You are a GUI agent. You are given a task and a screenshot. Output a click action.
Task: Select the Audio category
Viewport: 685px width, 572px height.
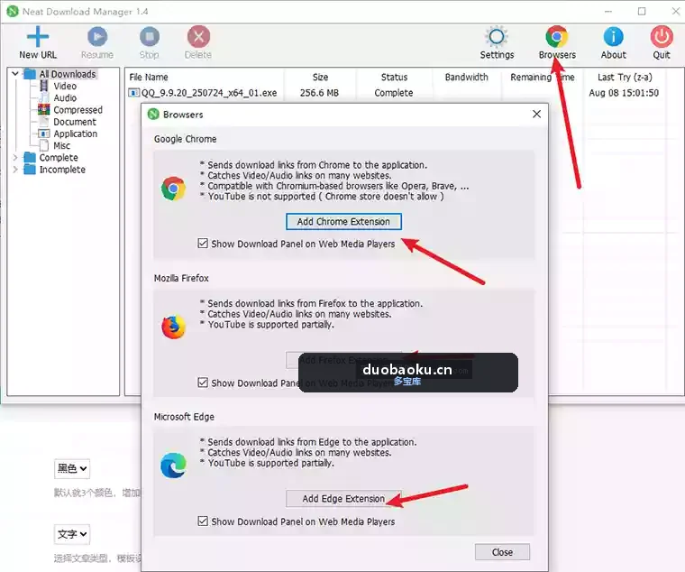65,98
